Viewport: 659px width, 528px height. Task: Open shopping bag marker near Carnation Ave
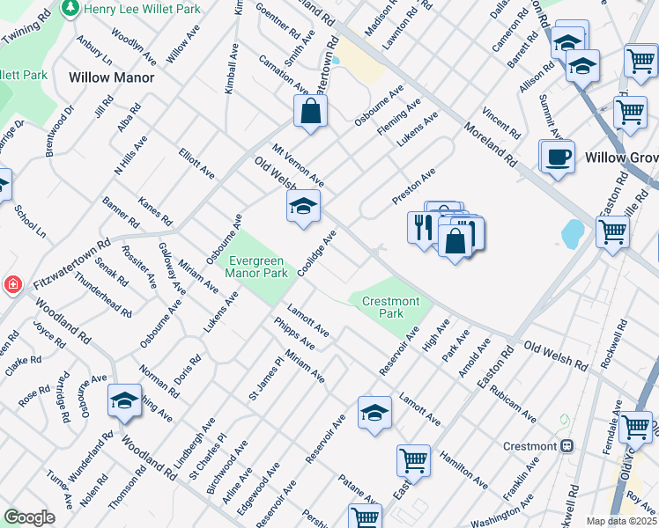click(310, 114)
